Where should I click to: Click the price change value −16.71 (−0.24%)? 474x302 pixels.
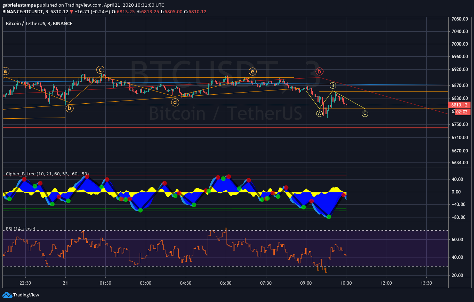pyautogui.click(x=93, y=11)
